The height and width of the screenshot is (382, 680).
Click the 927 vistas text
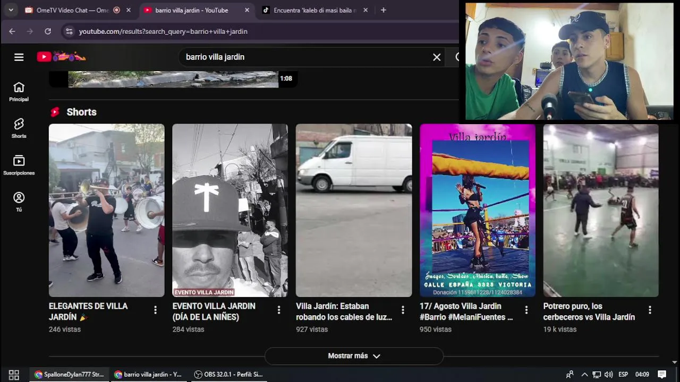pos(312,329)
